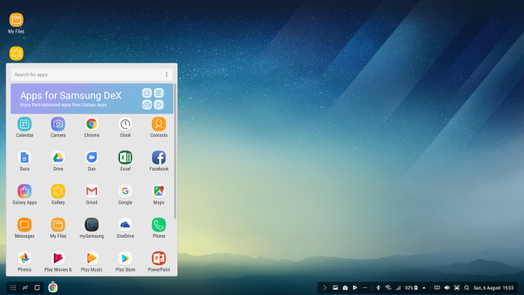Viewport: 524px width, 295px height.
Task: Toggle the apps grid button in taskbar
Action: 13,287
